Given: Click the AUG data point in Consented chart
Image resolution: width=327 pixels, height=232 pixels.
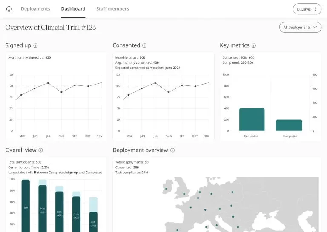Looking at the screenshot, I should pyautogui.click(x=169, y=92).
